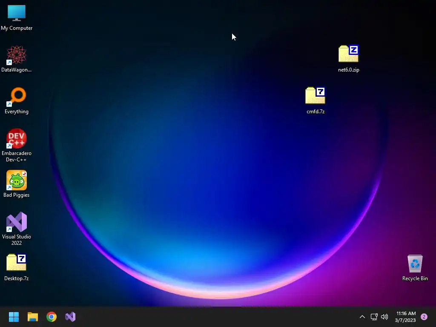The image size is (436, 327).
Task: Select Embarcadero Dev-C++ shortcut icon
Action: 17,138
